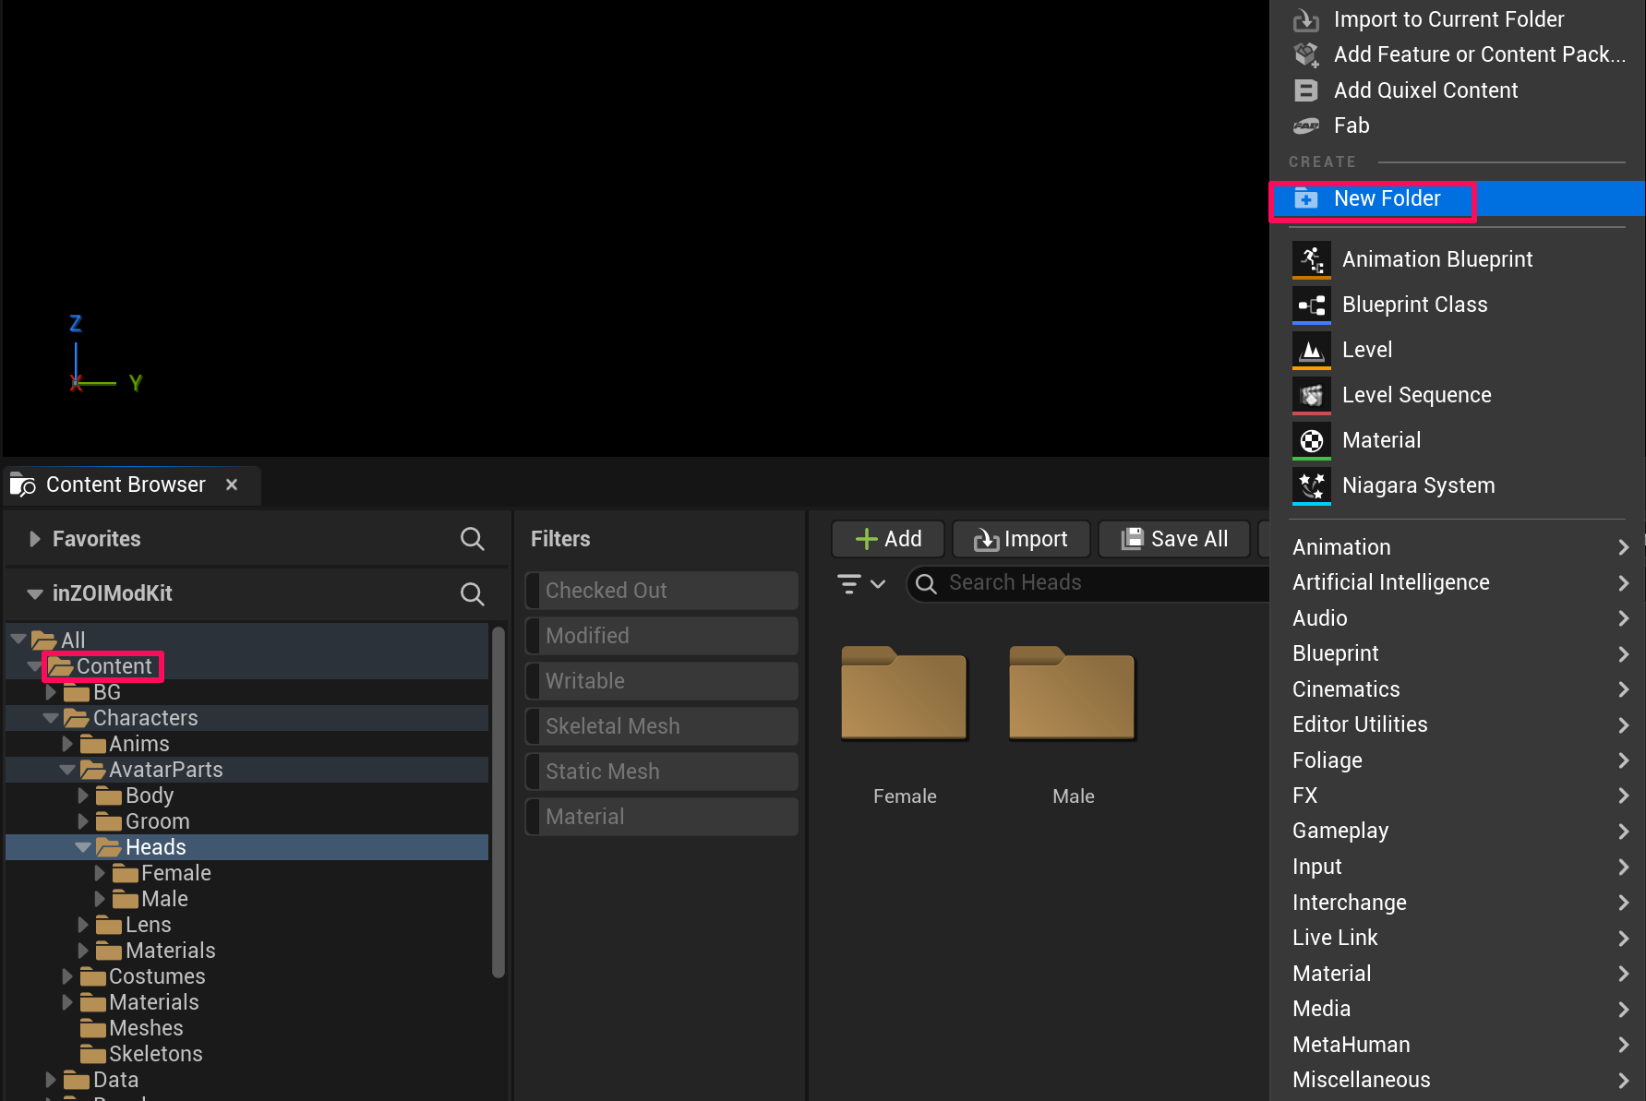1646x1101 pixels.
Task: Select New Folder from the menu
Action: [x=1387, y=197]
